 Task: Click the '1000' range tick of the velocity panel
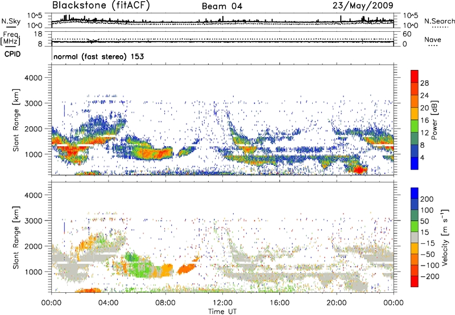click(x=34, y=272)
